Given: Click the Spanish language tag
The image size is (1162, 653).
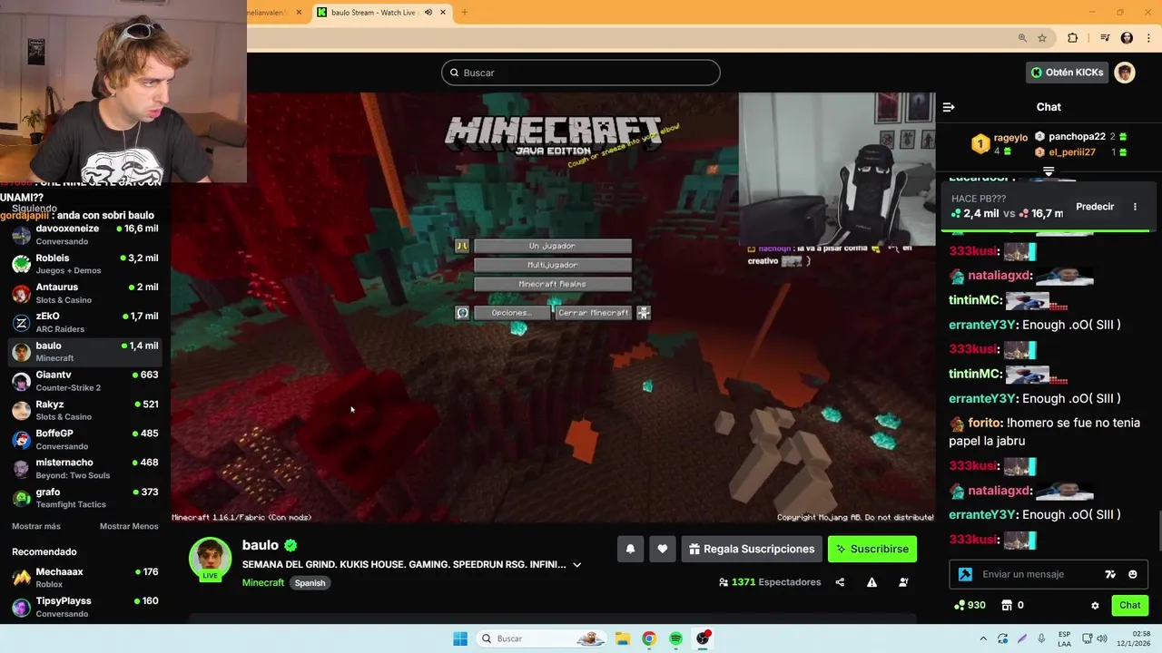Looking at the screenshot, I should (x=310, y=583).
